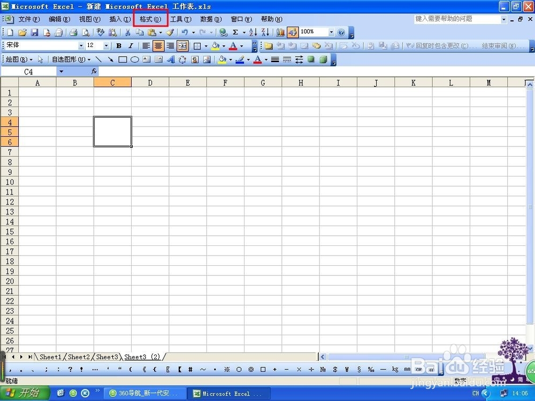The width and height of the screenshot is (535, 401).
Task: Open the zoom percentage dropdown
Action: [x=331, y=33]
